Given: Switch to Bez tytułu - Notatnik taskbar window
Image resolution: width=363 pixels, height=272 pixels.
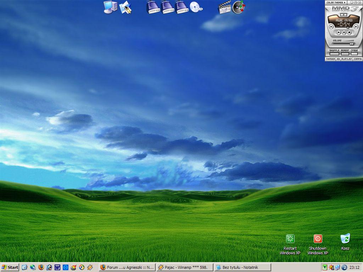Looking at the screenshot, I should point(242,267).
